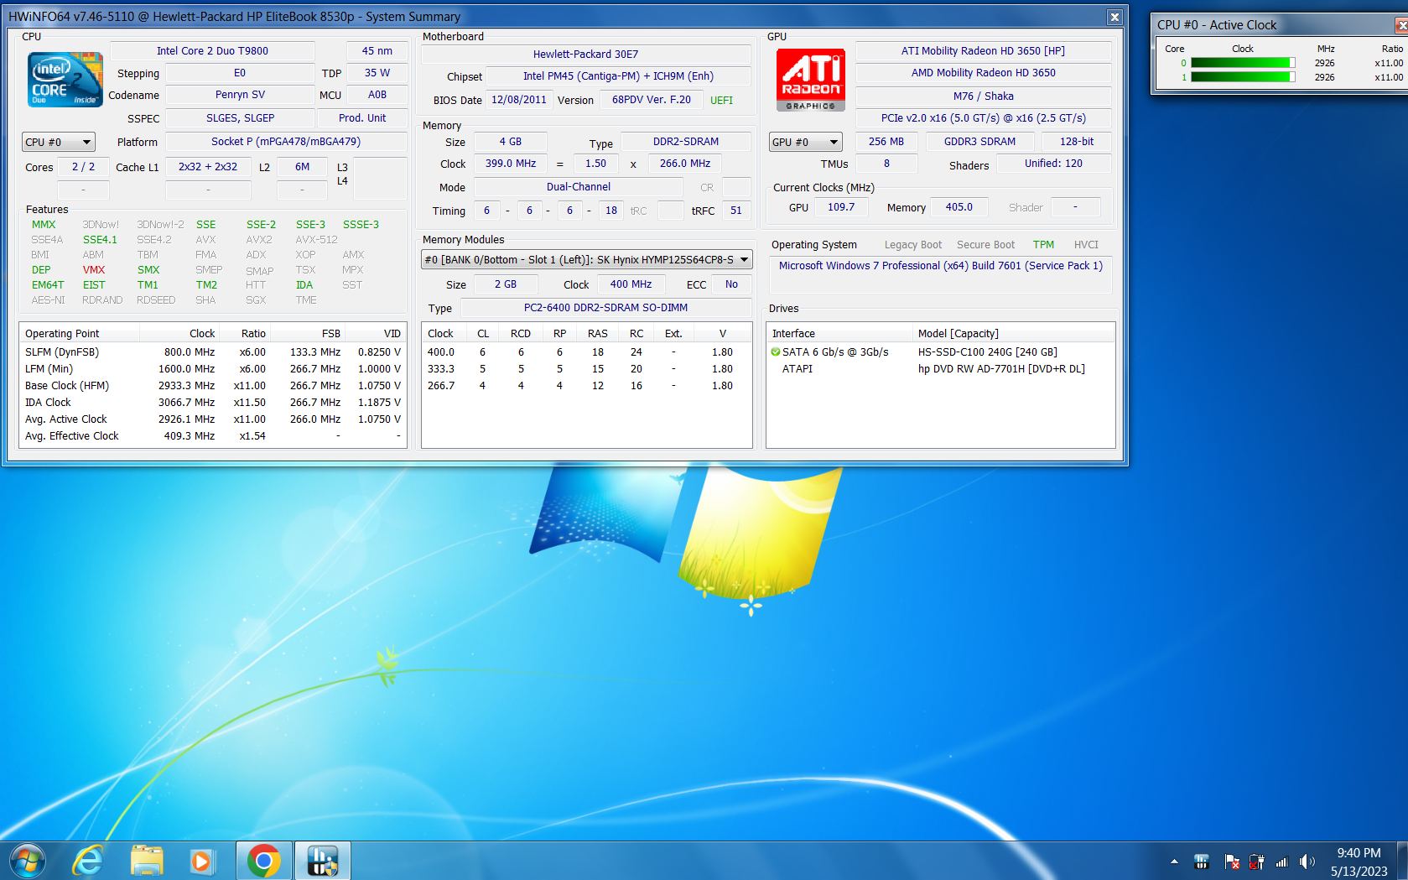1408x880 pixels.
Task: Click the PCIe v2.0 x16 bus field
Action: coord(983,118)
